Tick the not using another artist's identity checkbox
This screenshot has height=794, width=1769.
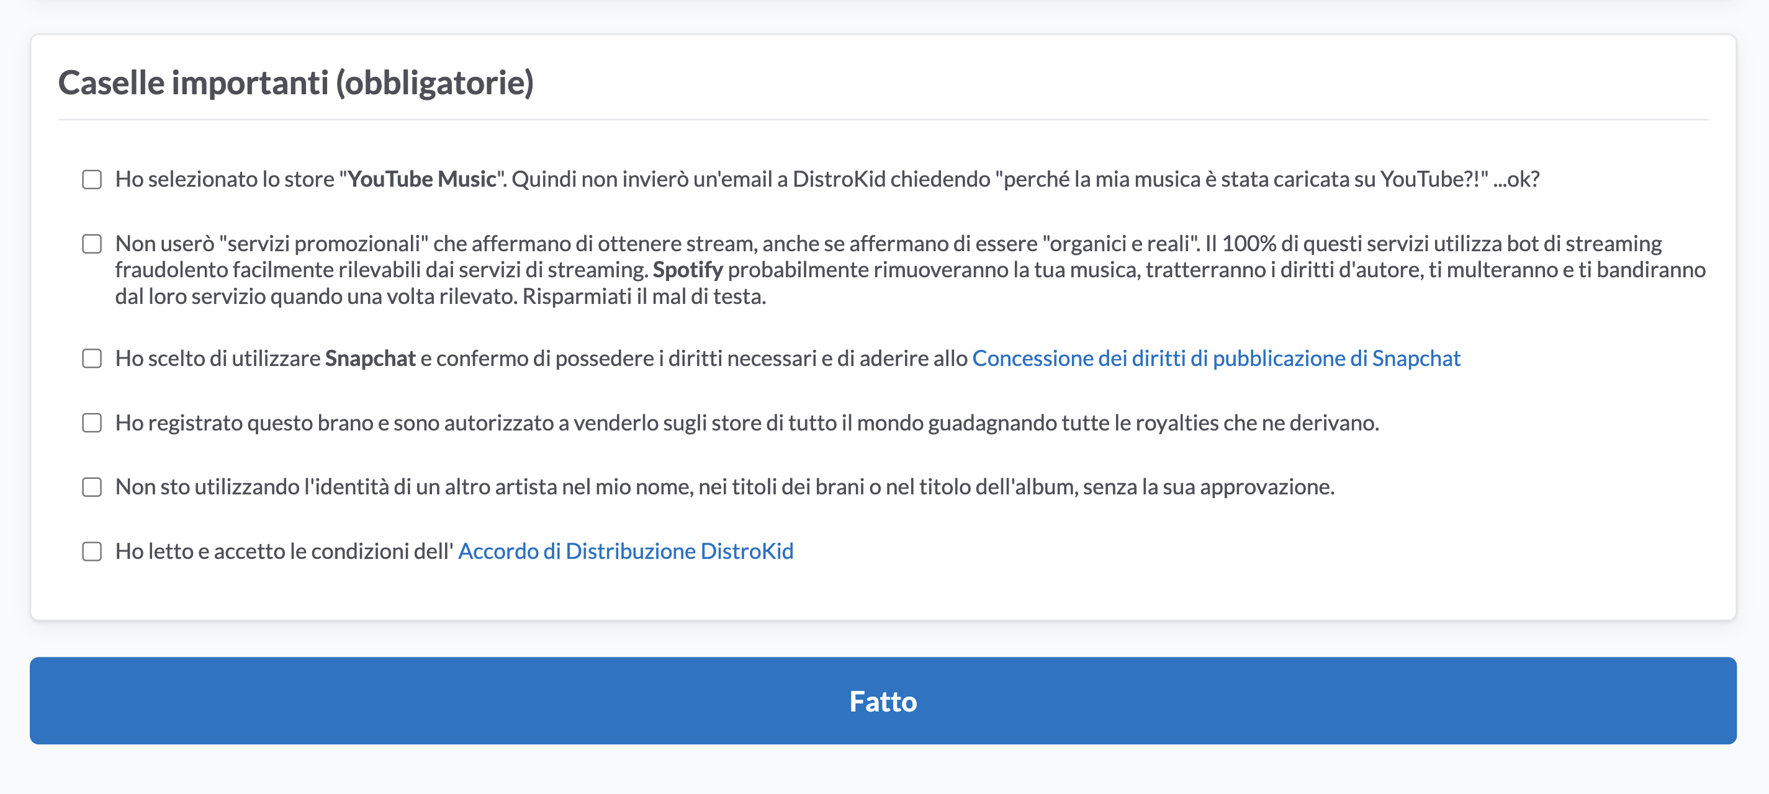[x=92, y=486]
